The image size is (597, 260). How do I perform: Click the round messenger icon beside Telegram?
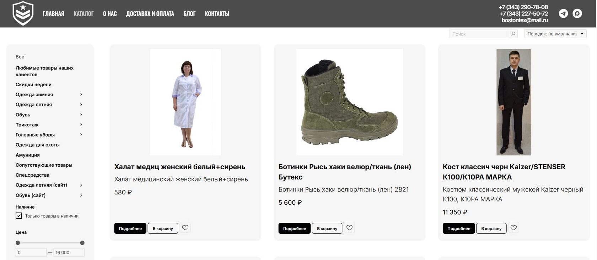pos(577,13)
